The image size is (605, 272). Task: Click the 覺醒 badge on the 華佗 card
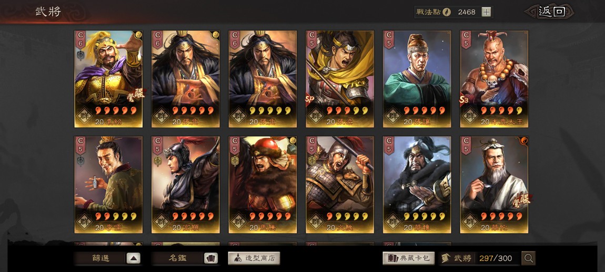coord(521,201)
